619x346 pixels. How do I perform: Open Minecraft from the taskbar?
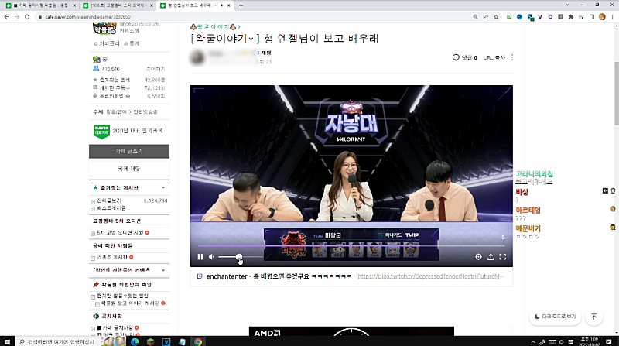[150, 341]
